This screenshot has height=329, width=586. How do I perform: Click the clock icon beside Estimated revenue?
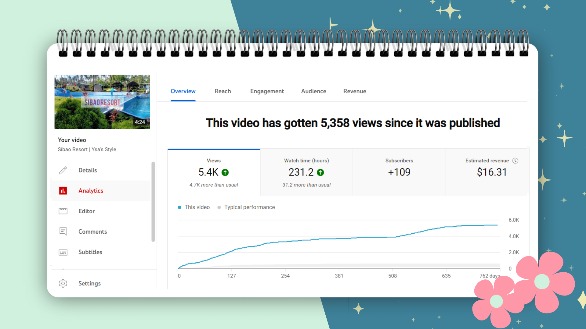pyautogui.click(x=515, y=161)
